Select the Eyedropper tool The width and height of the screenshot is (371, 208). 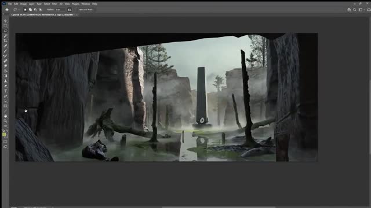pos(5,46)
